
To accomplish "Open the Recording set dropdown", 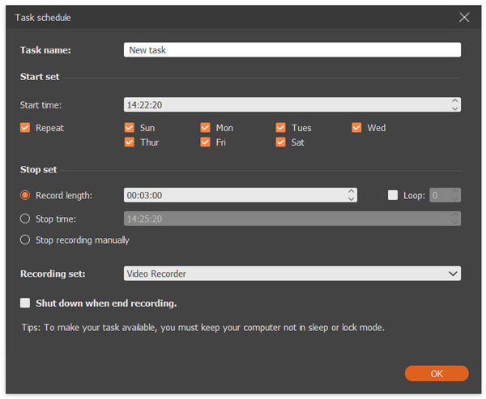I will coord(292,274).
